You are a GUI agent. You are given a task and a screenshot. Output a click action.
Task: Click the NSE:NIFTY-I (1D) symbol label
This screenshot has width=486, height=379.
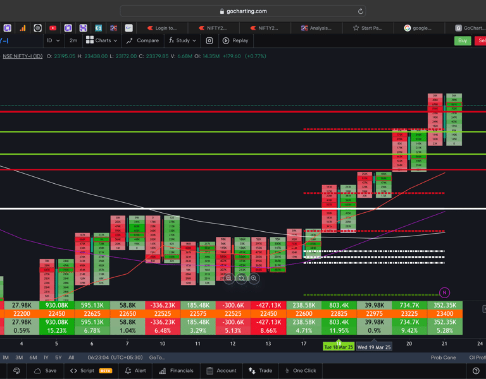[23, 56]
